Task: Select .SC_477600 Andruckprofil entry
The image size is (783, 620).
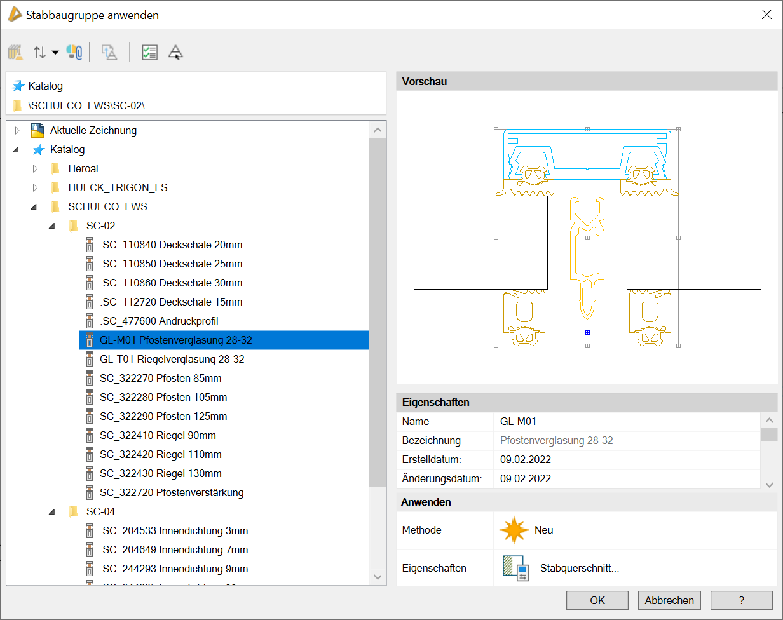Action: pos(159,321)
